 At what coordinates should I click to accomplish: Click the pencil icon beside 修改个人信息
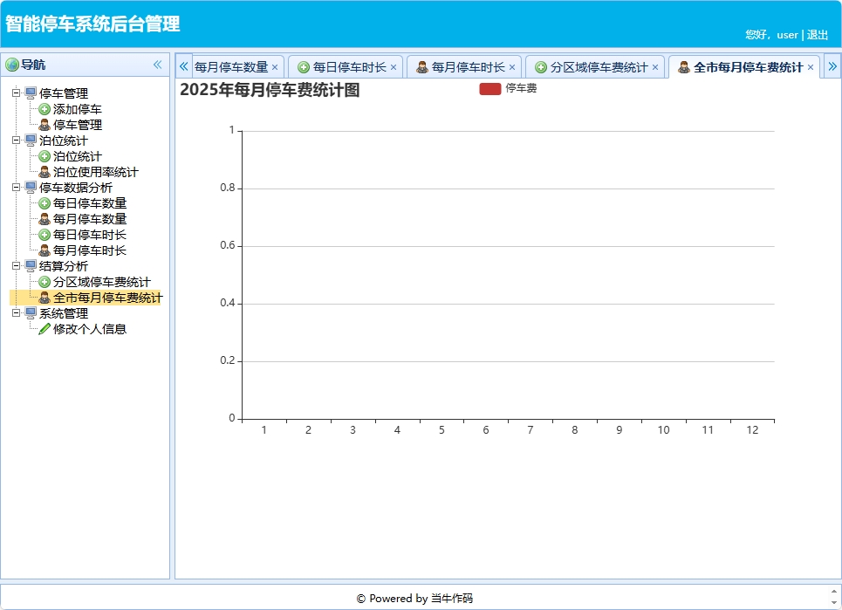44,329
